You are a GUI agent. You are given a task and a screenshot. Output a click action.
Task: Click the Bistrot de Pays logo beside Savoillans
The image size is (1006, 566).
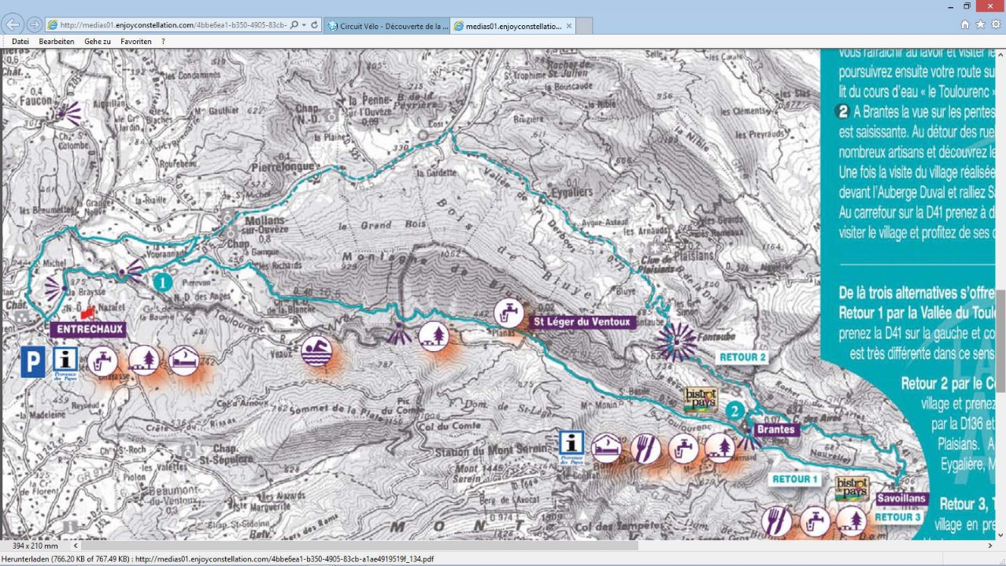click(x=852, y=490)
